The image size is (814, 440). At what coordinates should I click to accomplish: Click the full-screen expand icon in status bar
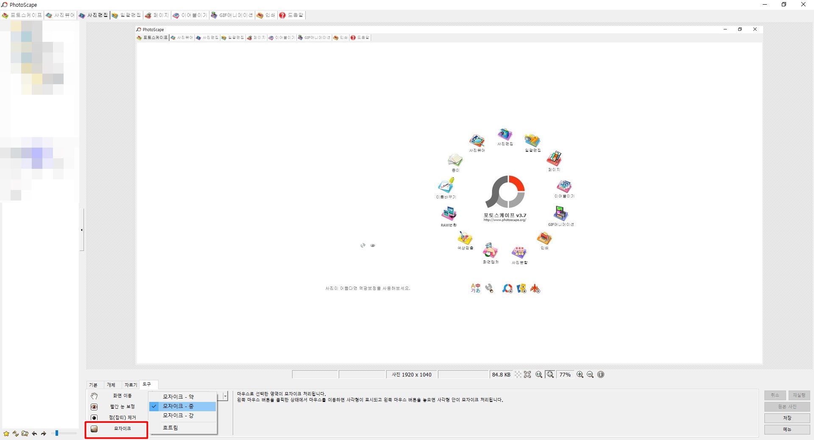point(527,374)
